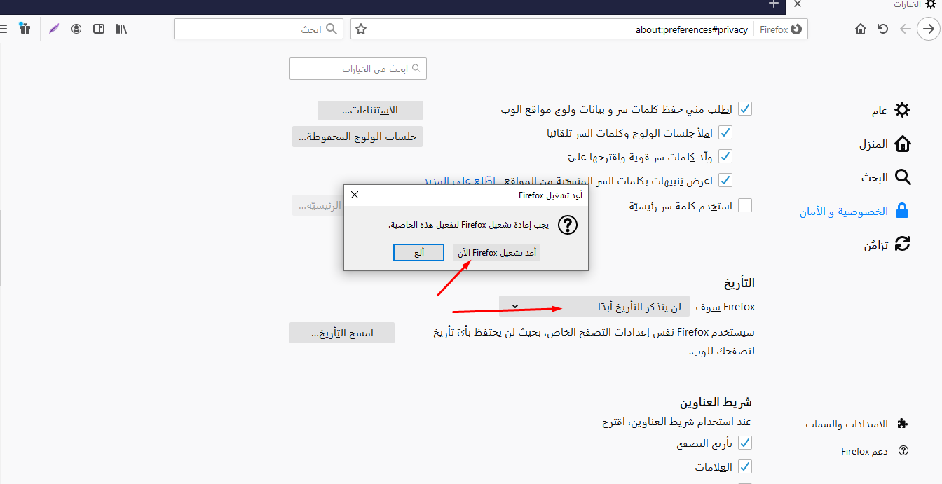Screen dimensions: 942x484
Task: Open the عام general settings category
Action: click(x=891, y=110)
